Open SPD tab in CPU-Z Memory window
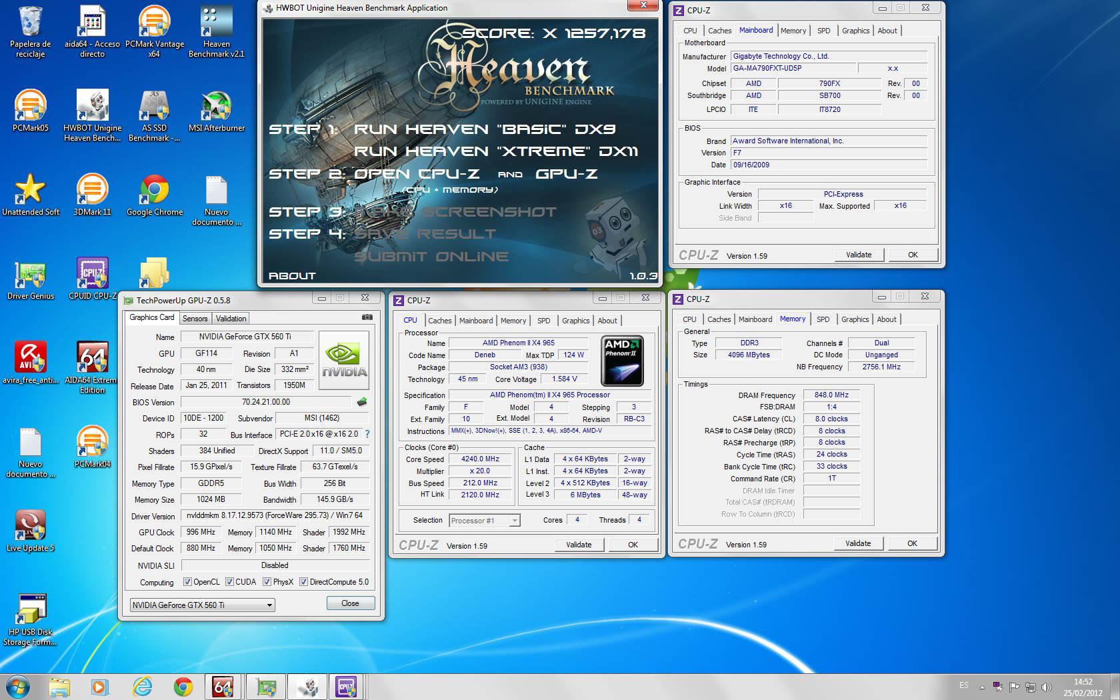1120x700 pixels. click(x=823, y=319)
